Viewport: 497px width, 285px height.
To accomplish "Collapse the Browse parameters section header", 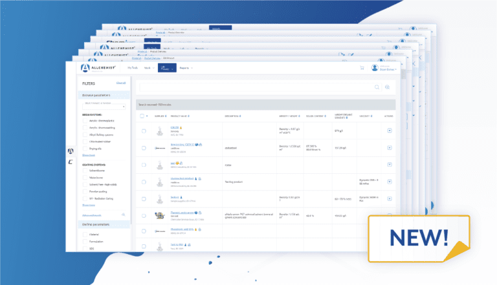I will point(104,95).
